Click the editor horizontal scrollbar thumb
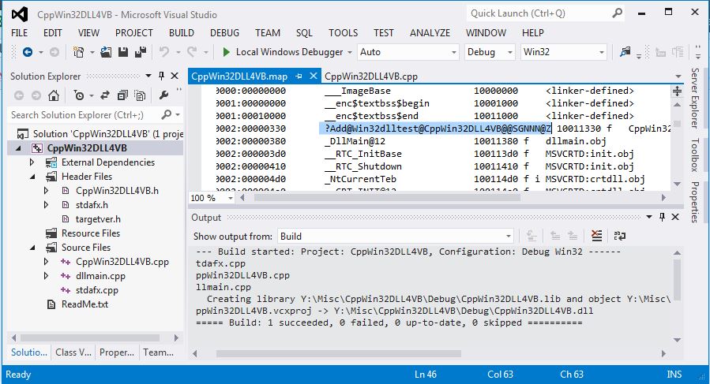Screen dimensions: 710x384 387,198
